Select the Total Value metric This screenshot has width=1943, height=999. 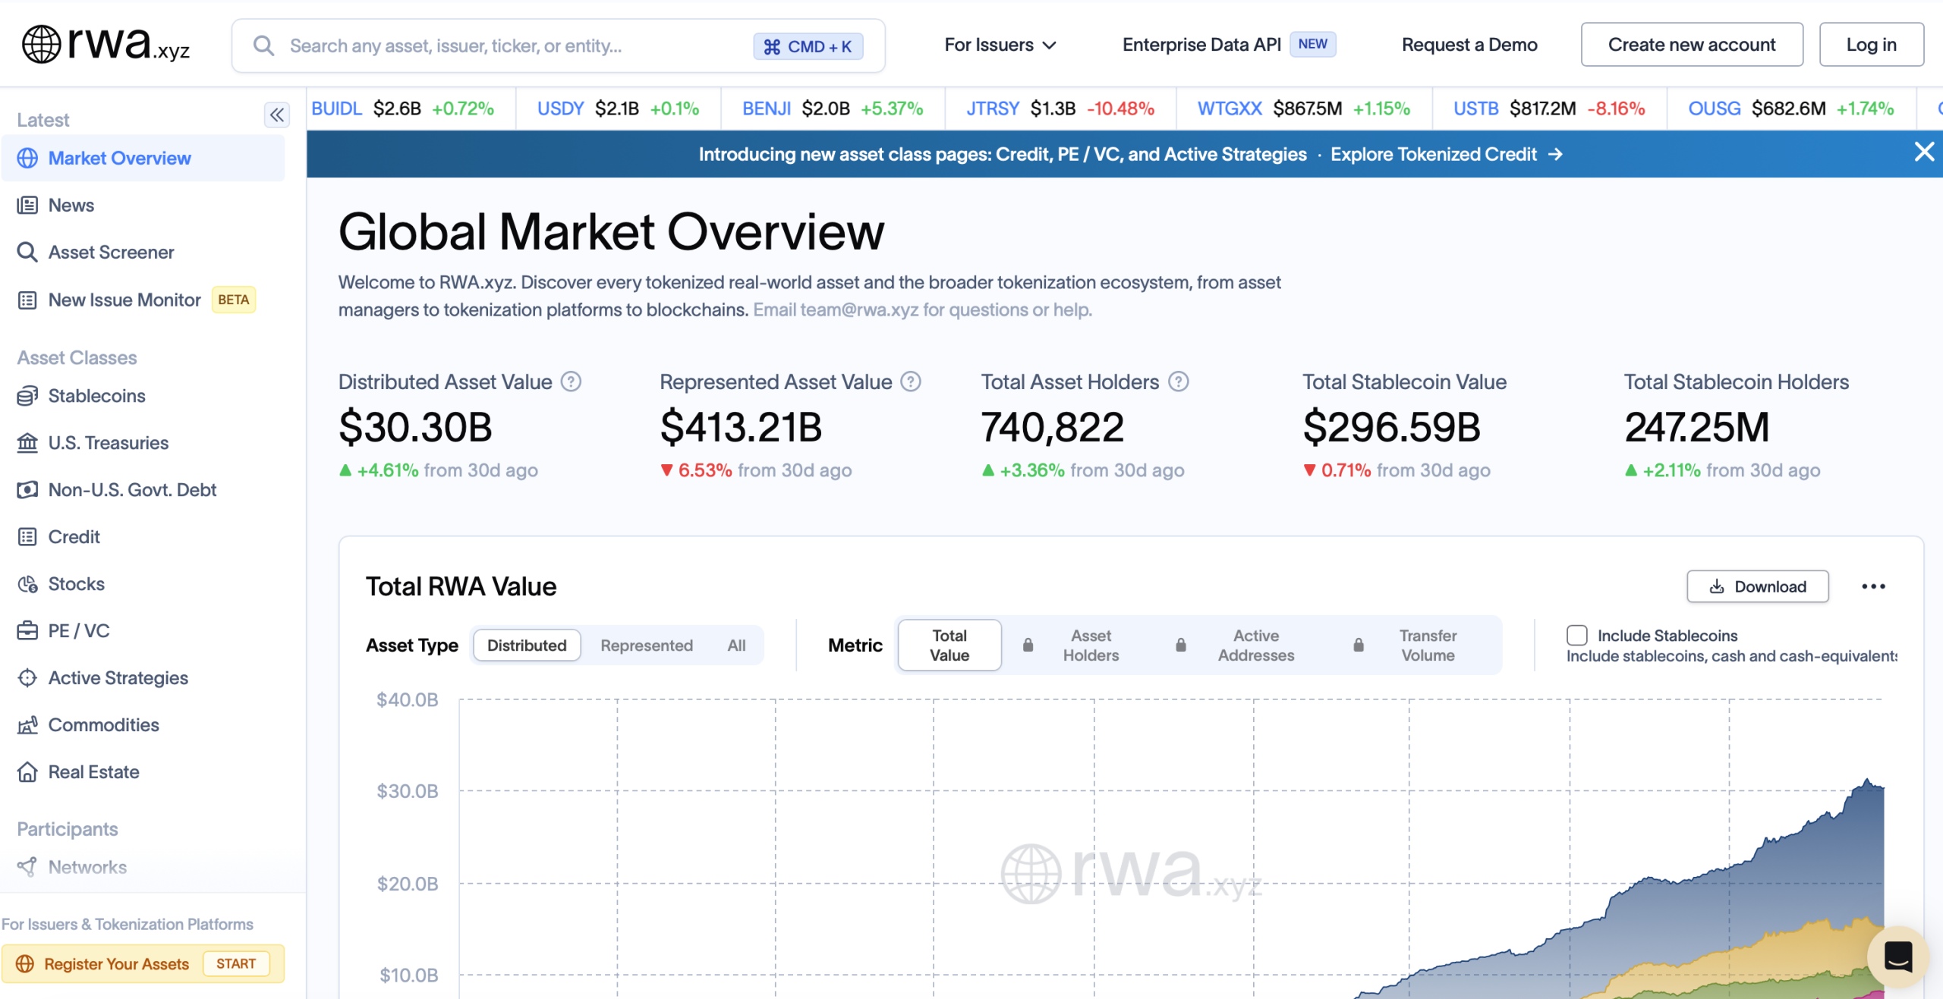pos(949,645)
